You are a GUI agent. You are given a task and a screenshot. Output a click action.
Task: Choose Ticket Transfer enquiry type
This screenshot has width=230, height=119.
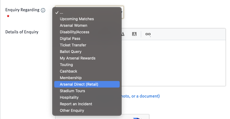pos(87,45)
